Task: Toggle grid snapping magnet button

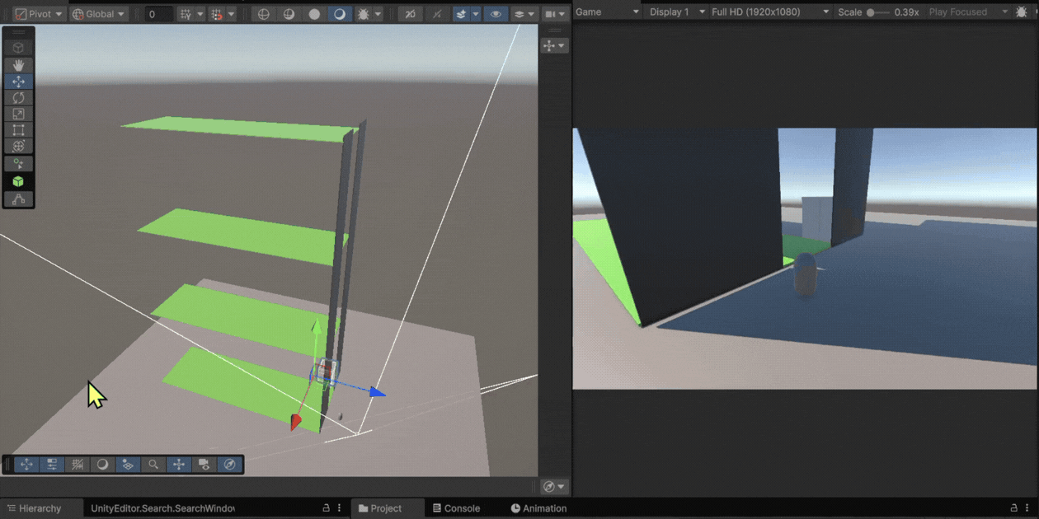Action: point(217,14)
